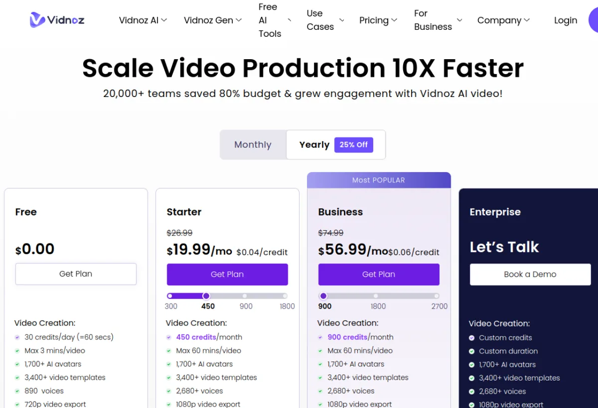The width and height of the screenshot is (598, 408).
Task: Click checkmark beside Custom duration
Action: coord(472,351)
